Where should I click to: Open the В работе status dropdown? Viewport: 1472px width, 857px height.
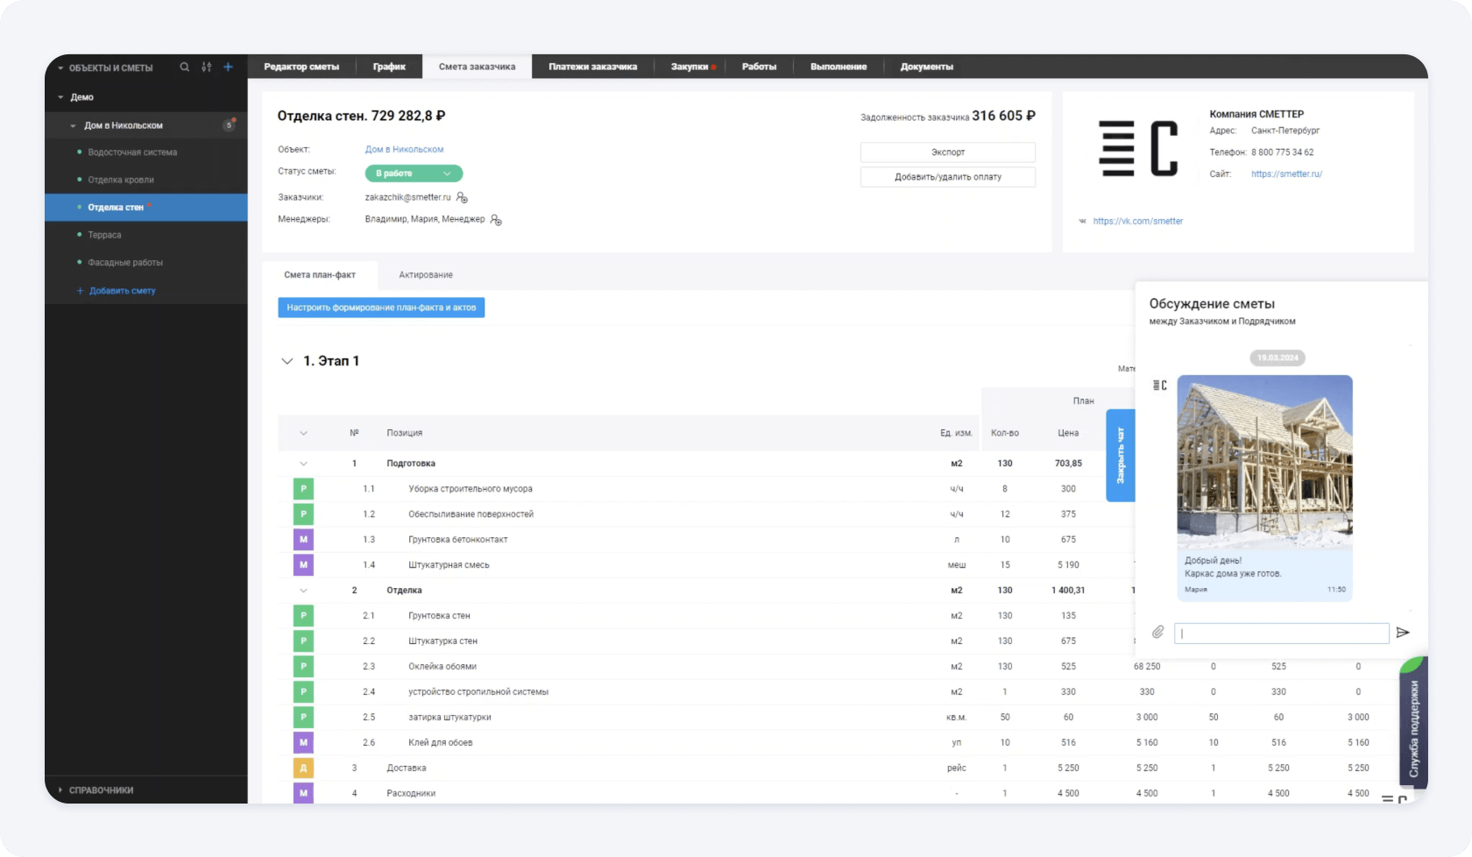coord(414,174)
